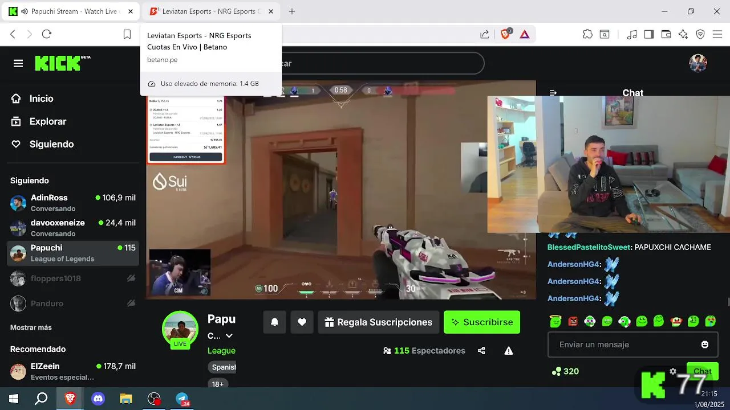730x410 pixels.
Task: Reload the current page
Action: [47, 35]
